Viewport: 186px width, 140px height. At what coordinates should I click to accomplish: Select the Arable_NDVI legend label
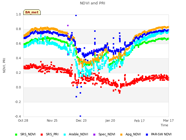(x=78, y=134)
